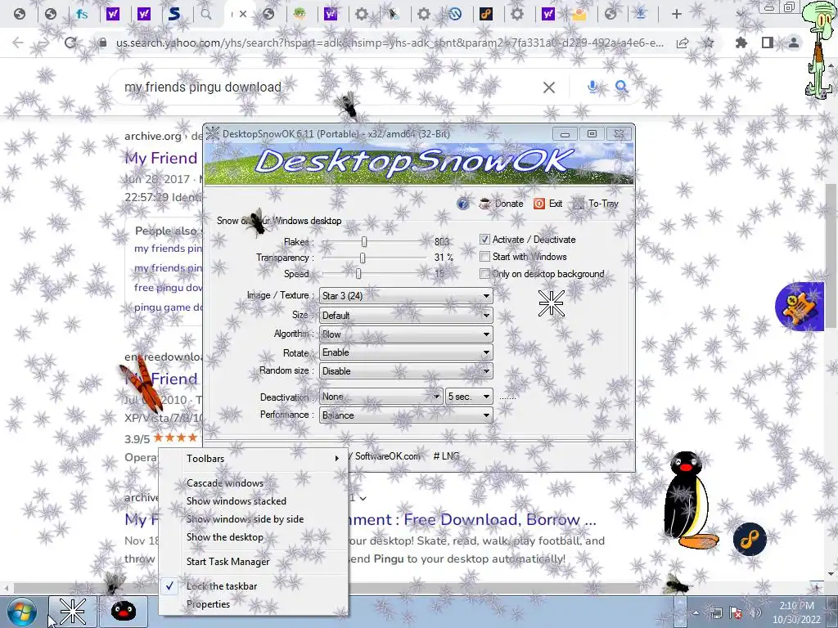Reload the page in browser

[x=70, y=43]
